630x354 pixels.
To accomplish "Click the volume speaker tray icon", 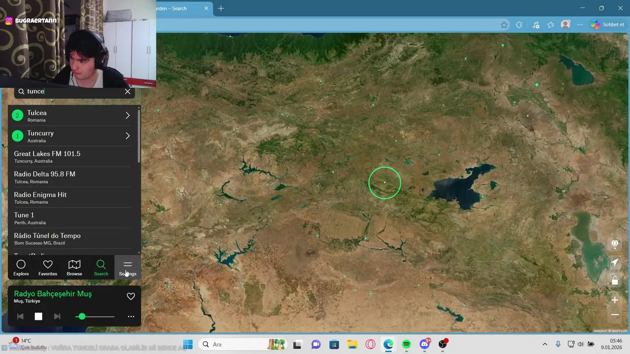I will point(581,344).
